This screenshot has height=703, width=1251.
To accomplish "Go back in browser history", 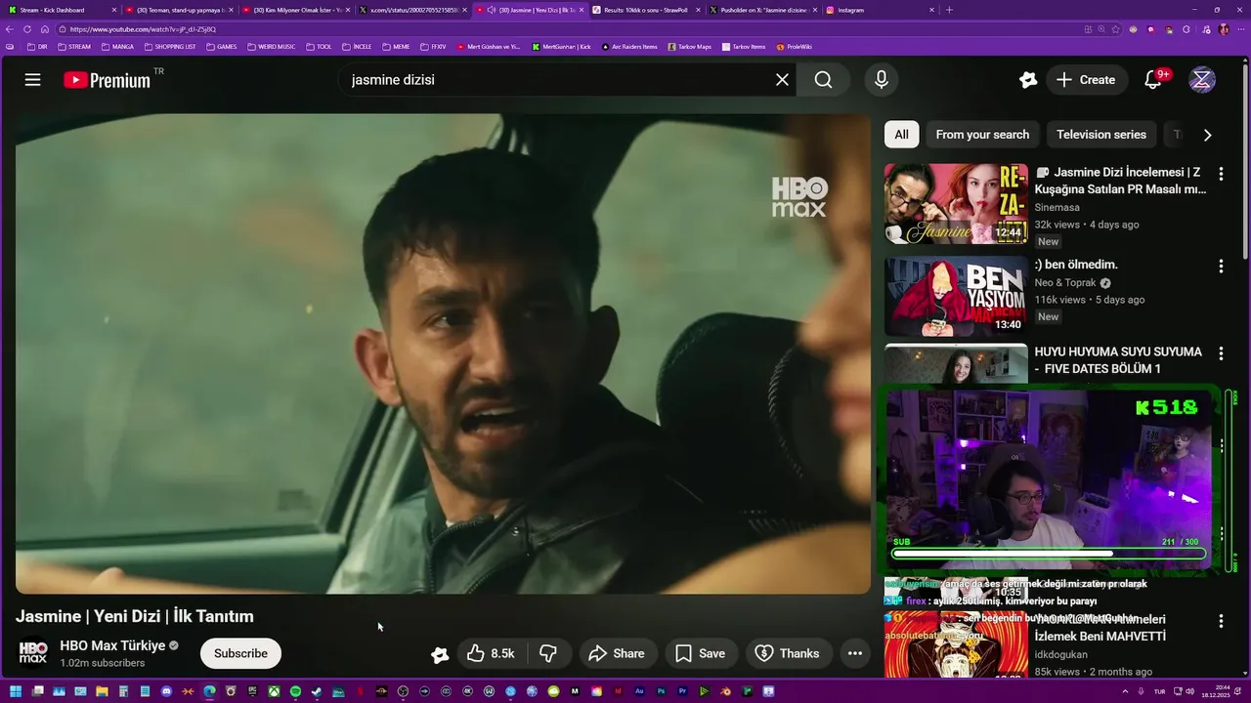I will click(10, 29).
